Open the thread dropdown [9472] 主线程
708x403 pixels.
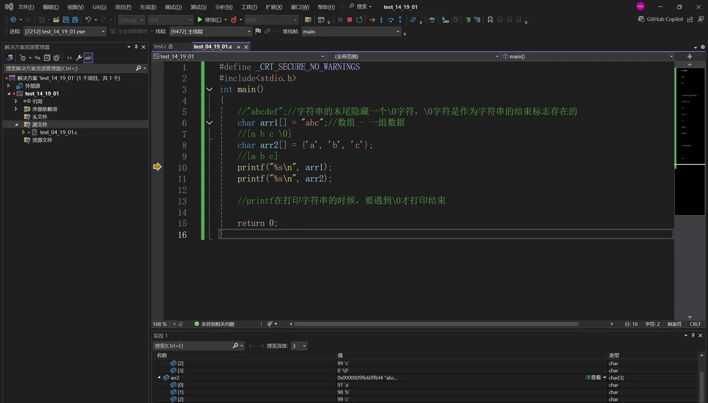[210, 31]
